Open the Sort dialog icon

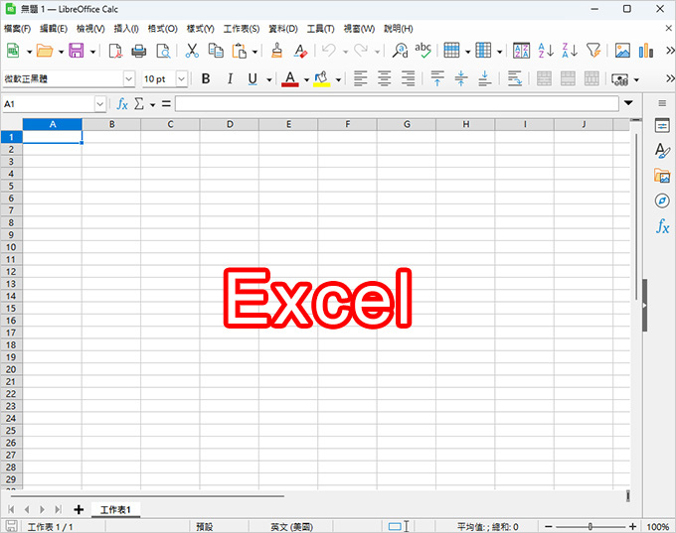[x=521, y=51]
